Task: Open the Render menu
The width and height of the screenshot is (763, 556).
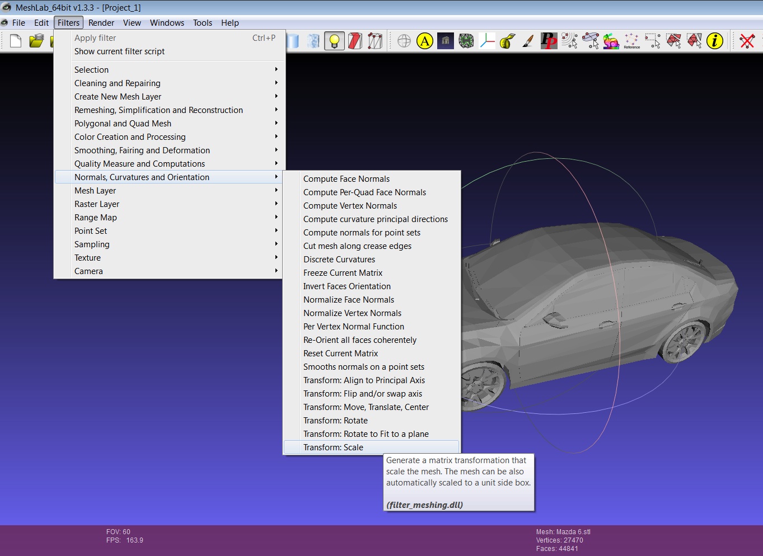Action: tap(101, 23)
